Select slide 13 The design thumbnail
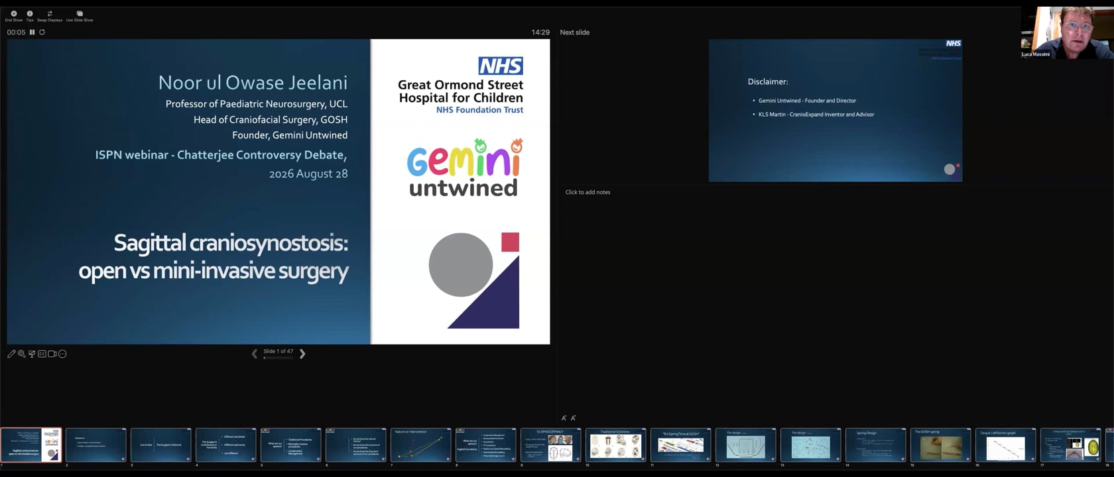 (x=811, y=445)
